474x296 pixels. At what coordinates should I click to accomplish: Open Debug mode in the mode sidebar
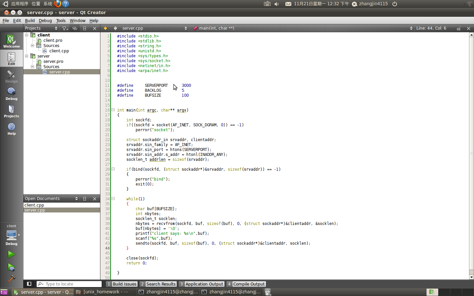pyautogui.click(x=12, y=94)
